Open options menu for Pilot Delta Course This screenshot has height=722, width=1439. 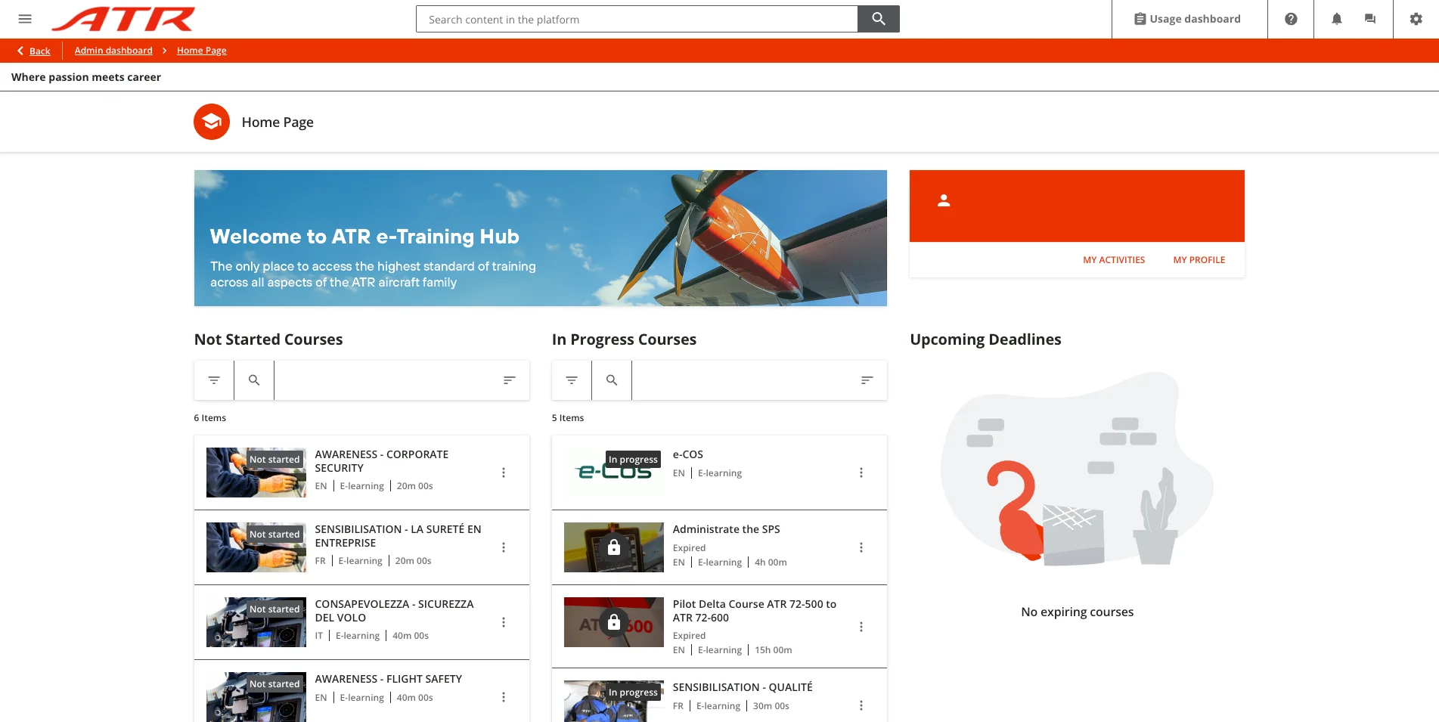point(861,627)
